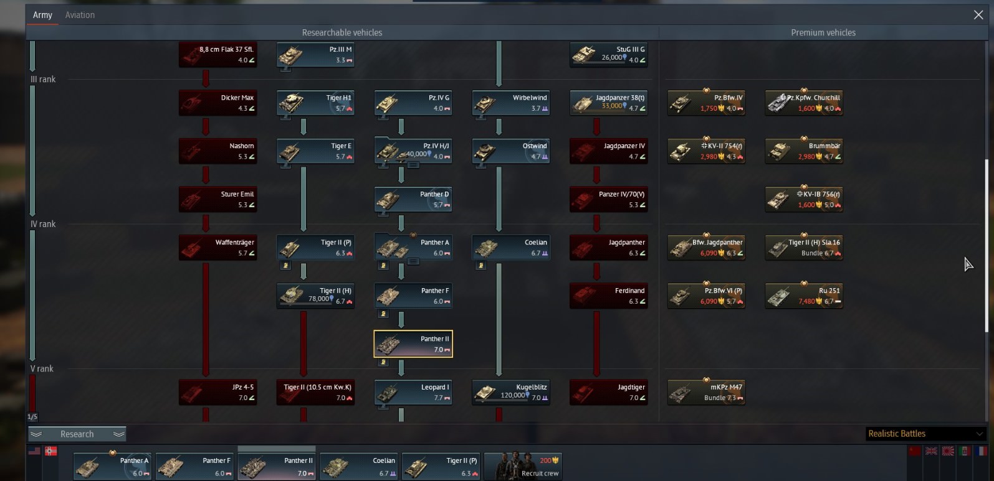994x481 pixels.
Task: Click the locked Jagdpanther card
Action: tap(609, 248)
